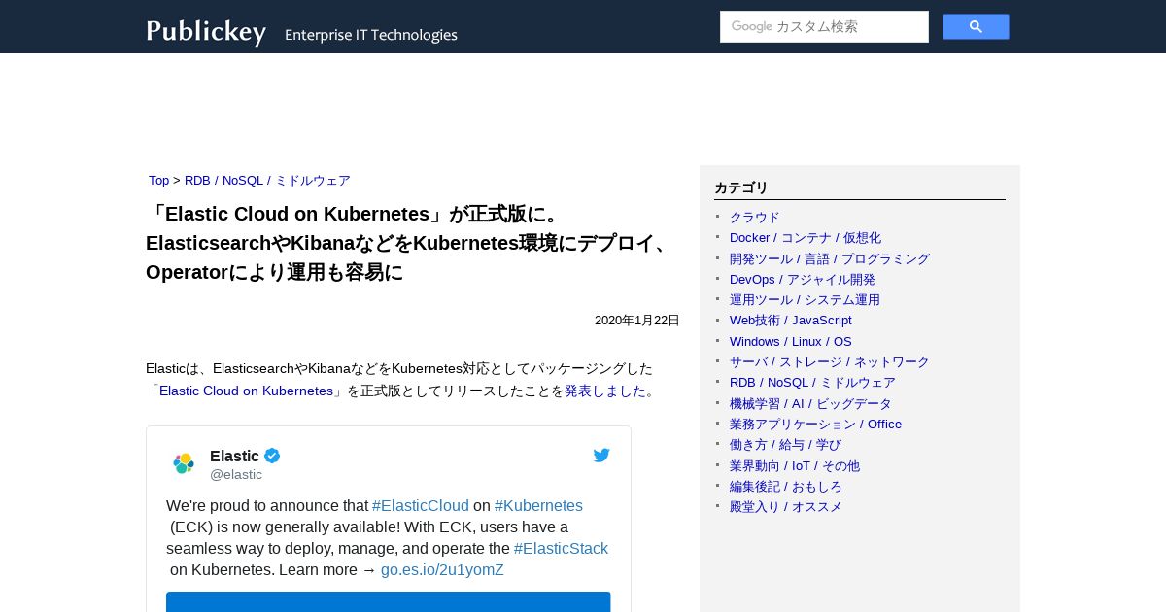The height and width of the screenshot is (612, 1166).
Task: Open go.es.io/2u1yomZ link
Action: click(x=442, y=570)
